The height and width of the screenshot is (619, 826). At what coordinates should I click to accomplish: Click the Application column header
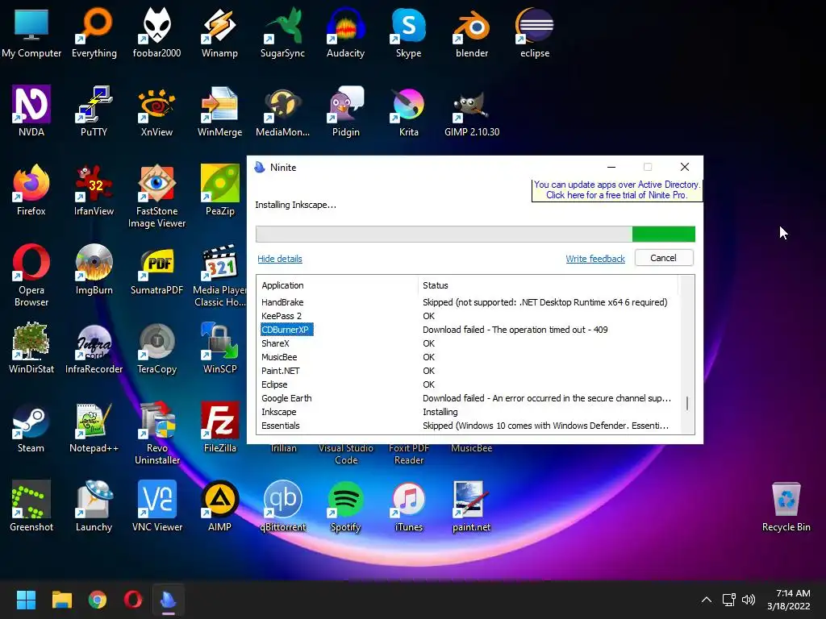point(338,285)
